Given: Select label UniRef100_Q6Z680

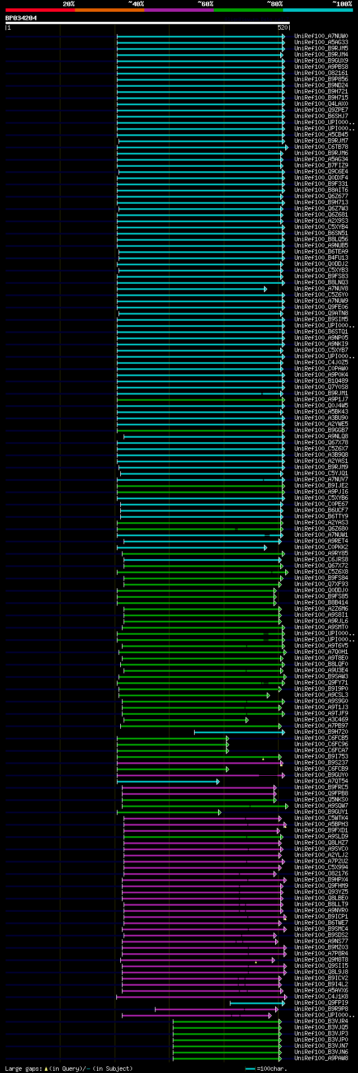Looking at the screenshot, I should point(321,529).
